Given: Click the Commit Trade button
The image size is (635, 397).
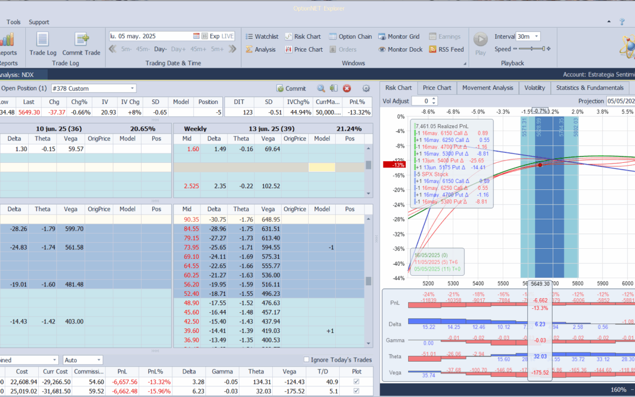Looking at the screenshot, I should (82, 44).
